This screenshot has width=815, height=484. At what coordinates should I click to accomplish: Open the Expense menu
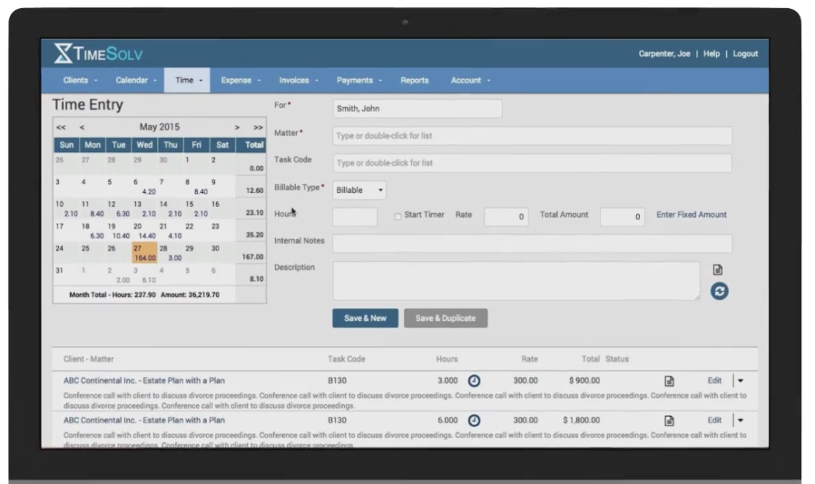241,80
